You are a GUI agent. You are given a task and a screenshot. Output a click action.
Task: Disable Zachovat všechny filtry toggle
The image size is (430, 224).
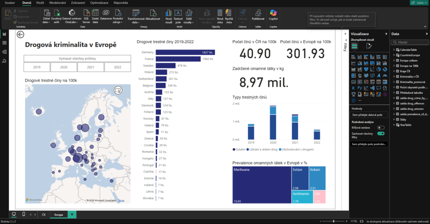(381, 134)
